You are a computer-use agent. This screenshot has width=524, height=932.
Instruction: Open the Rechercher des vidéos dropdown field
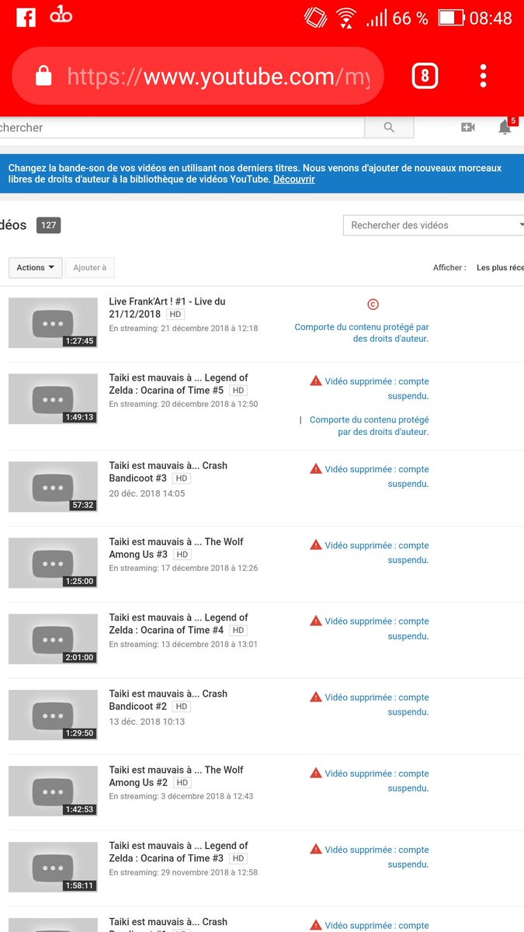[x=433, y=225]
